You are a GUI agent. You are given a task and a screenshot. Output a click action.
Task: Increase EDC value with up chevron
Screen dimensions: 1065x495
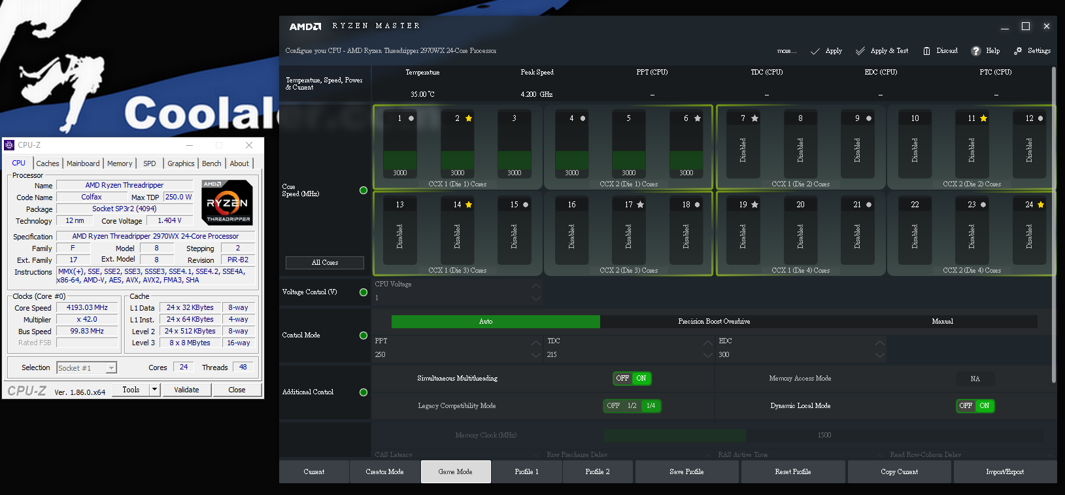[880, 343]
